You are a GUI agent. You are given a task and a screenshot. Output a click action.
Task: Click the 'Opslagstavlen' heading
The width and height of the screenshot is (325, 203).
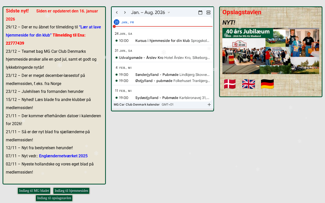(242, 12)
